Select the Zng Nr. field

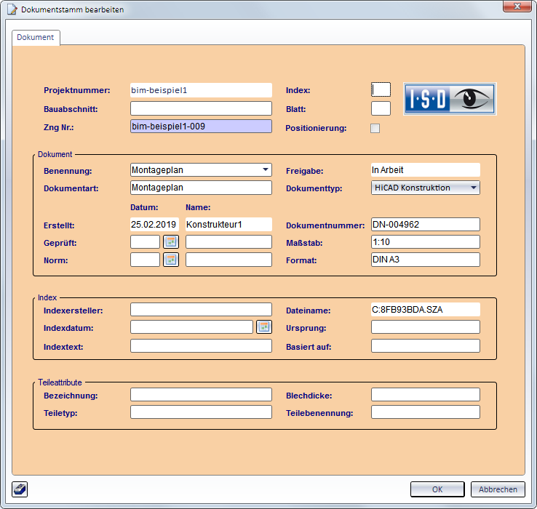201,127
